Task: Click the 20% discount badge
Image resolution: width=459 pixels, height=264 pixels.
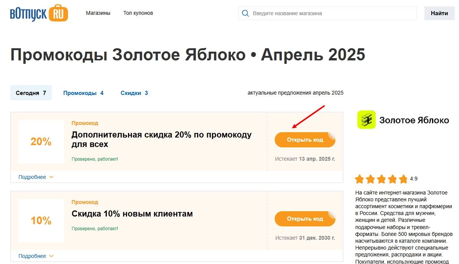Action: click(x=41, y=141)
